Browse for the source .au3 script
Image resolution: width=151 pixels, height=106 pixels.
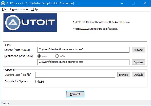click(138, 50)
